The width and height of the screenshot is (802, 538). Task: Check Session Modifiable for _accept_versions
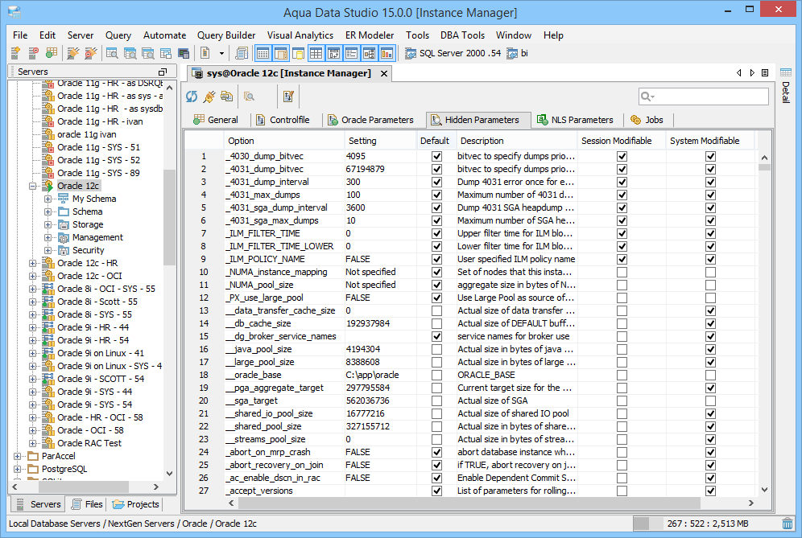622,491
